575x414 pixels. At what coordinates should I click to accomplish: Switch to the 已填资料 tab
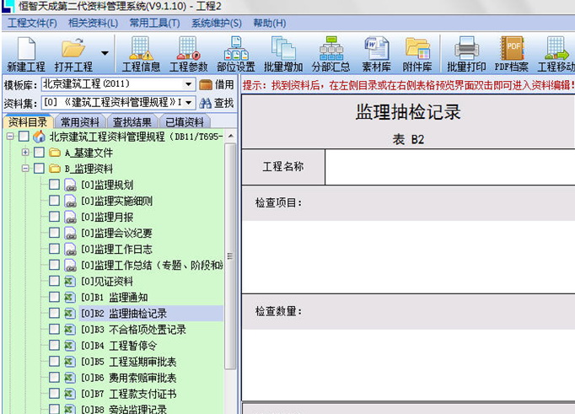click(x=185, y=121)
